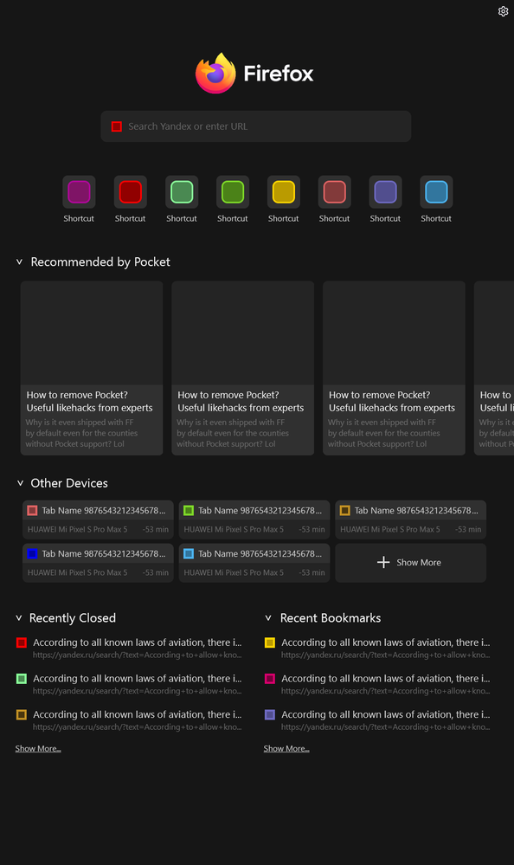Click Show More under Recent Bookmarks
The width and height of the screenshot is (514, 865).
(x=286, y=749)
